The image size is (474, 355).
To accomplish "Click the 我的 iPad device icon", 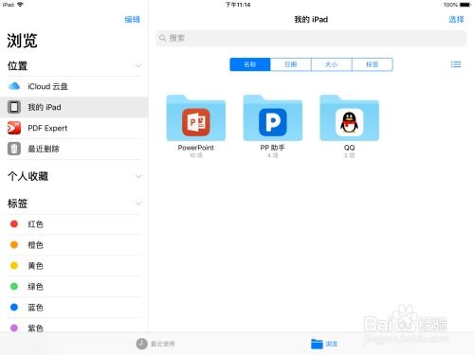I will 14,107.
